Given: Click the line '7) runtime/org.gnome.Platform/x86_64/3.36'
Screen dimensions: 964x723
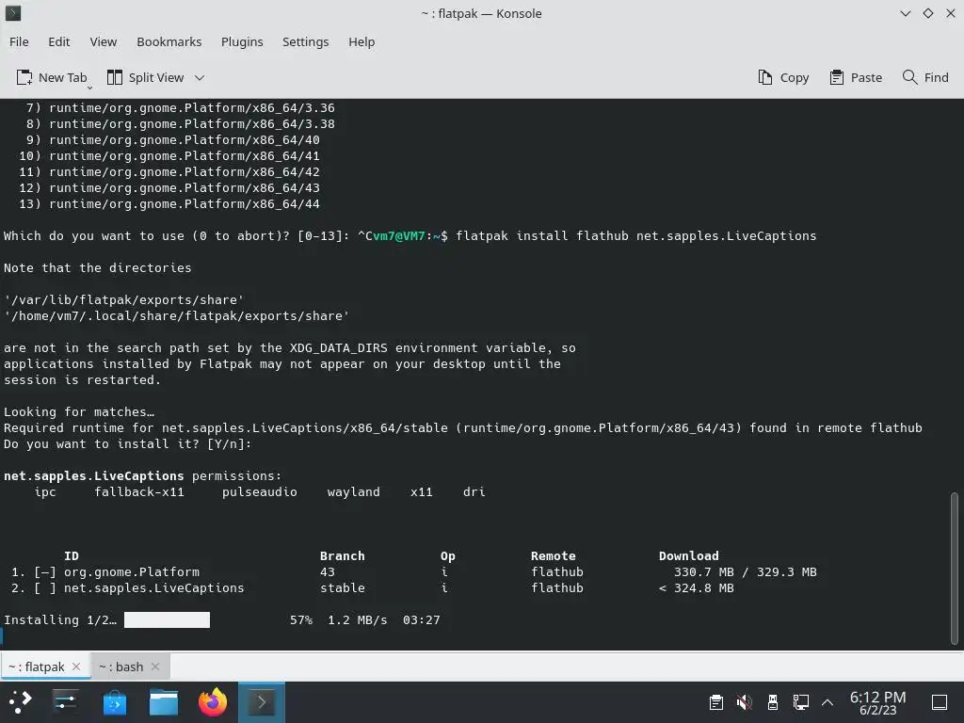Looking at the screenshot, I should [180, 107].
